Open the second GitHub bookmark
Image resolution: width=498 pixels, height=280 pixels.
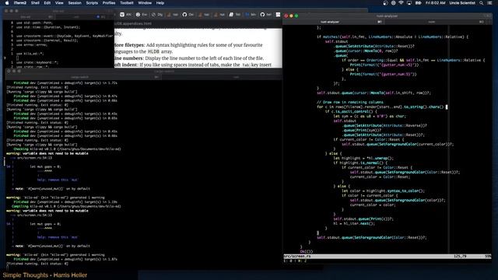266,15
